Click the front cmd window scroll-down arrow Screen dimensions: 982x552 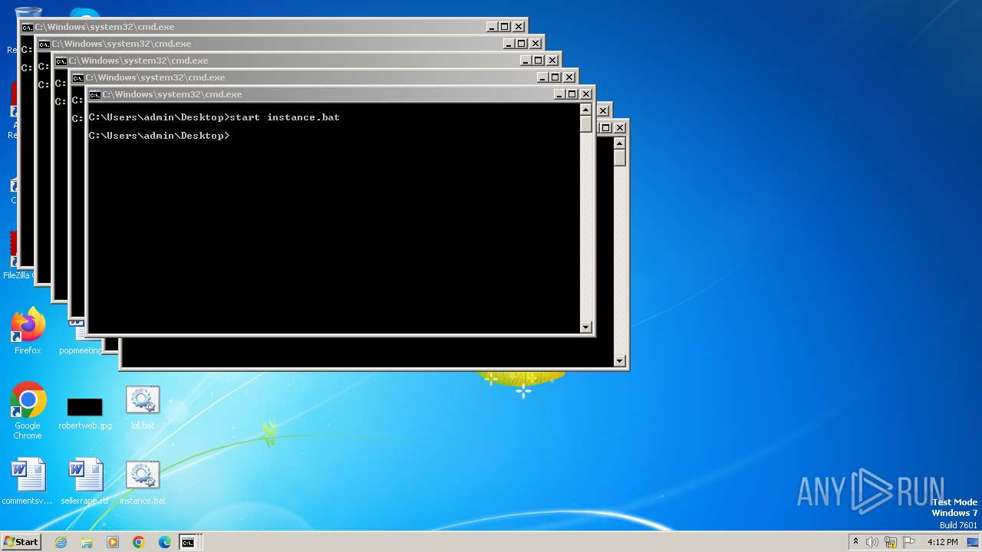point(586,327)
